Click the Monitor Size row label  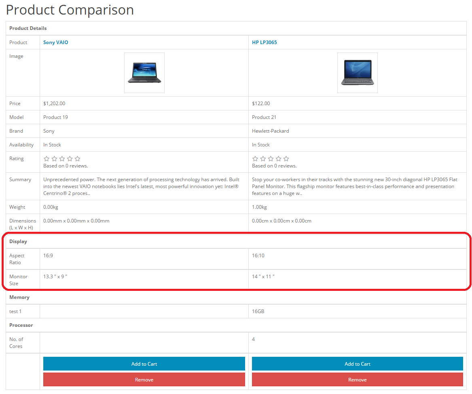[18, 280]
